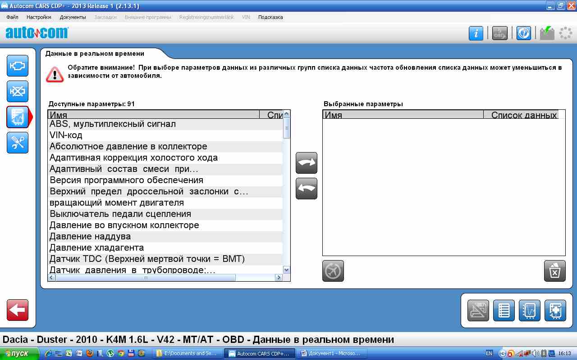This screenshot has height=360, width=577.
Task: Click the Пуск Start button
Action: click(17, 353)
